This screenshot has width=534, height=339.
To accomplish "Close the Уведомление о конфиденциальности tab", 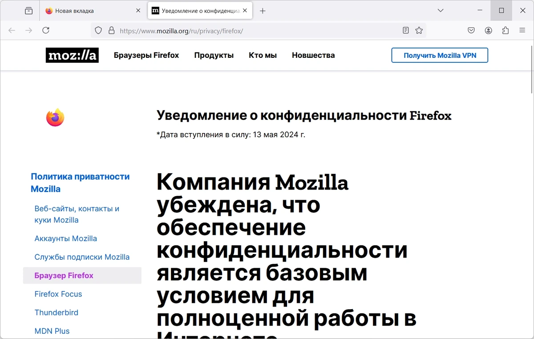I will pyautogui.click(x=245, y=11).
